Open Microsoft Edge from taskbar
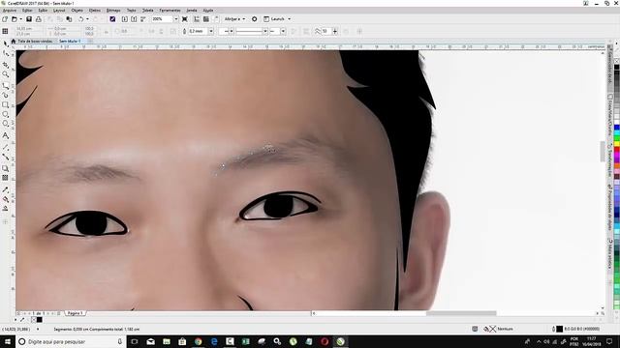The width and height of the screenshot is (620, 348). click(x=214, y=341)
